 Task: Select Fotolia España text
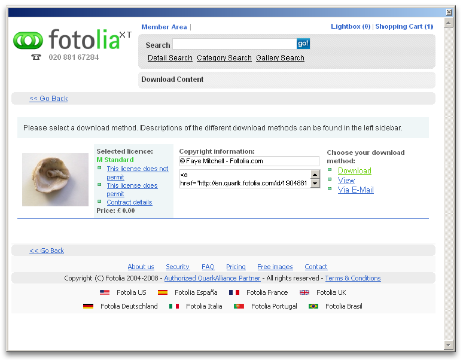click(x=196, y=292)
